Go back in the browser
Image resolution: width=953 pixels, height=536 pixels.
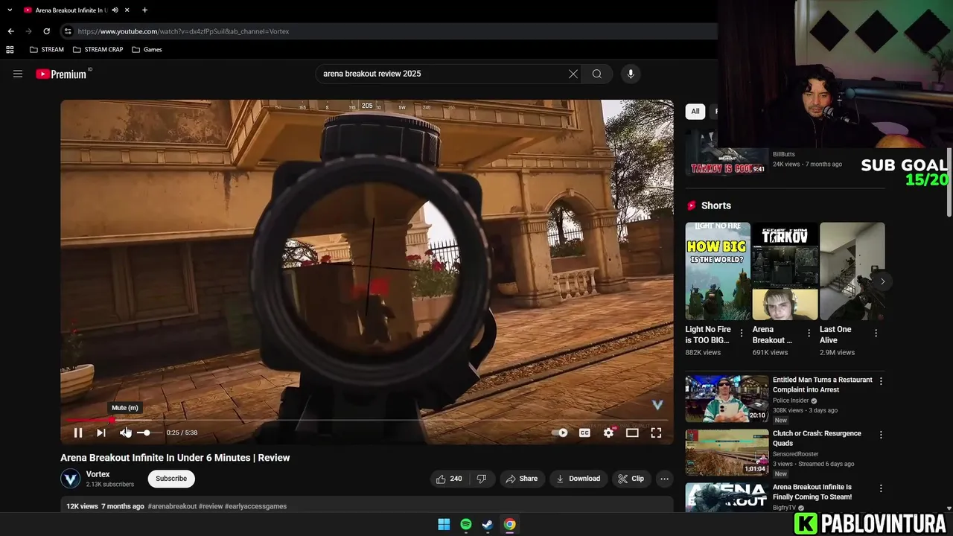(x=10, y=31)
